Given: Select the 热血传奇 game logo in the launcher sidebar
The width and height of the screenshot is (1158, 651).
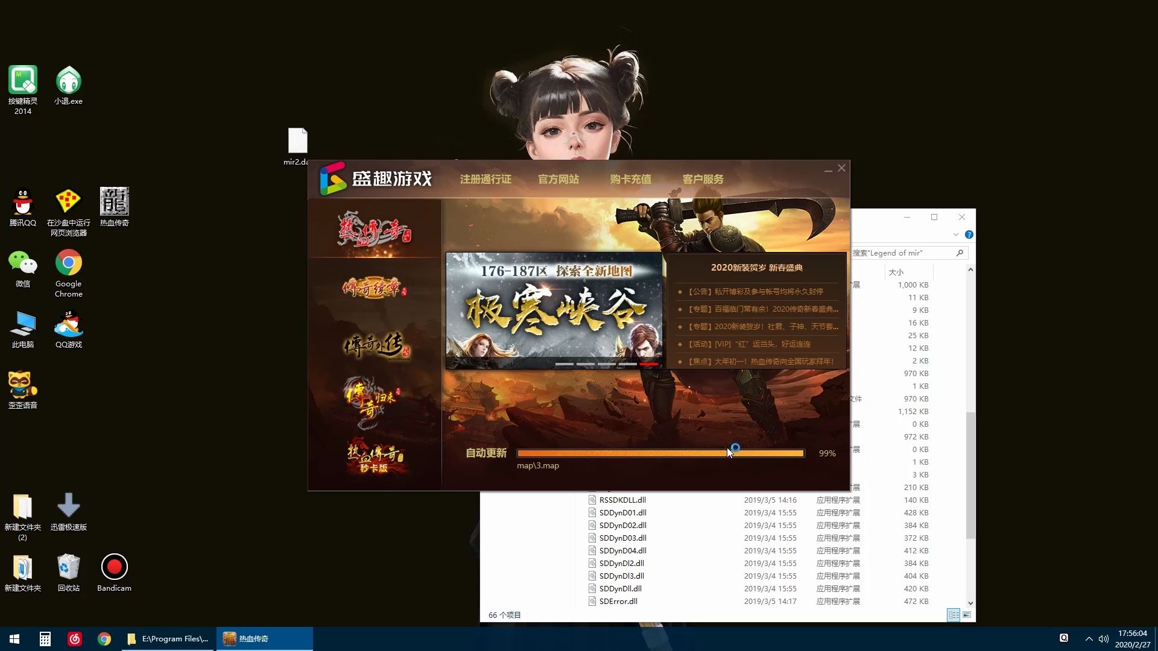Looking at the screenshot, I should (375, 229).
